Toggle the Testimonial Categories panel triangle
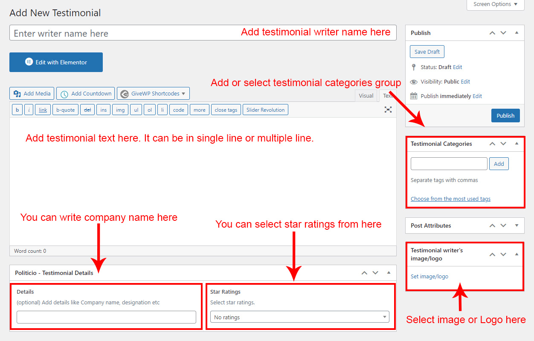The image size is (534, 341). [517, 144]
